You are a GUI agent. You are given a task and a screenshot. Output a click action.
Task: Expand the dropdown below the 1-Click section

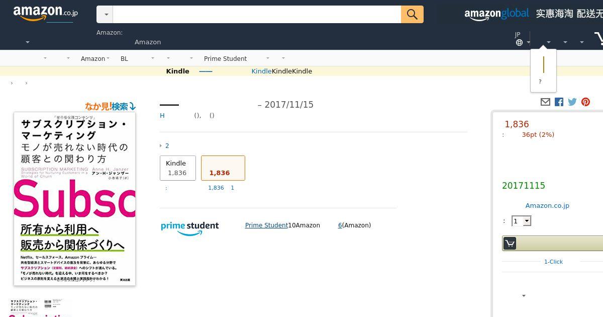pos(524,296)
